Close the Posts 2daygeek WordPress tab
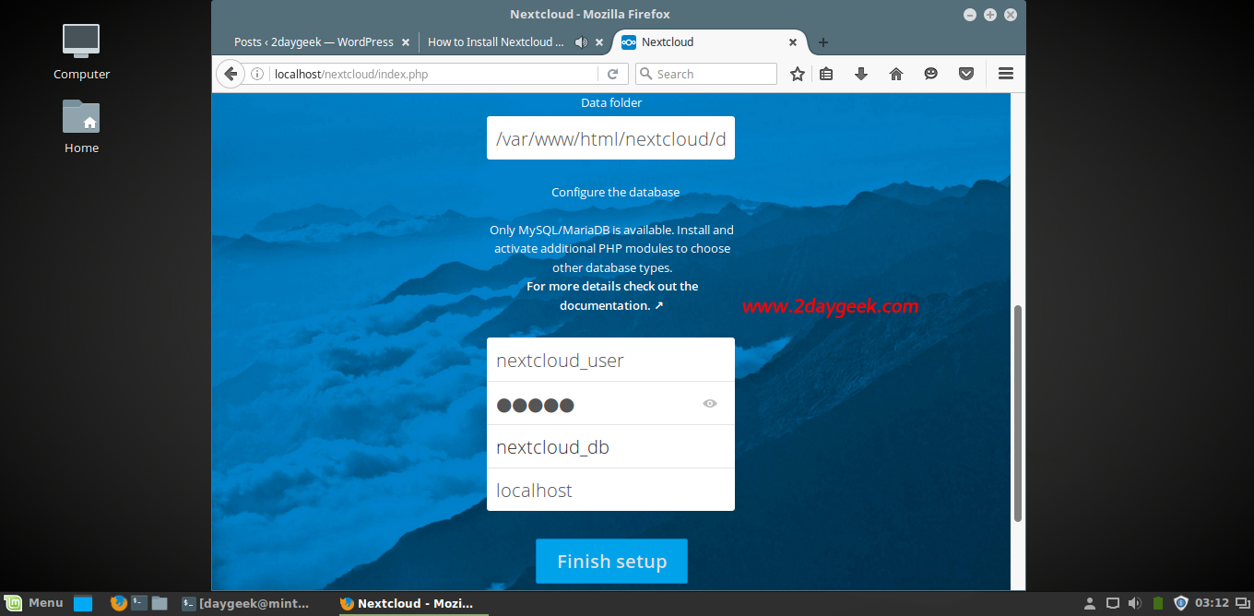 coord(406,42)
